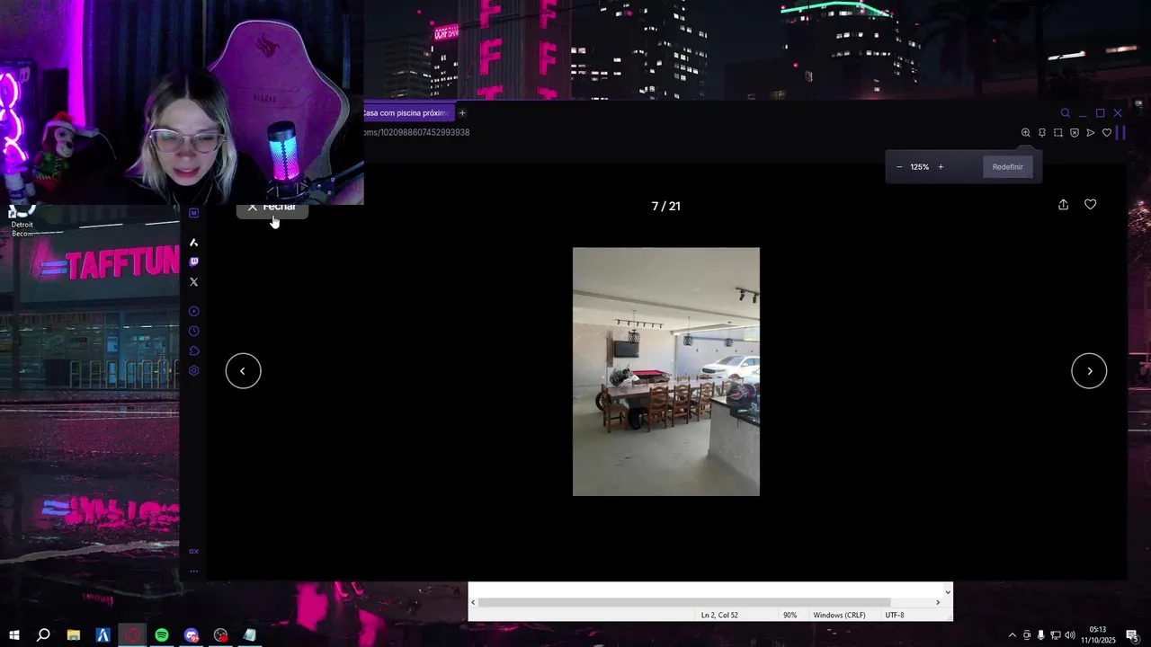Open Detroit Become Human desktop shortcut

pos(22,221)
